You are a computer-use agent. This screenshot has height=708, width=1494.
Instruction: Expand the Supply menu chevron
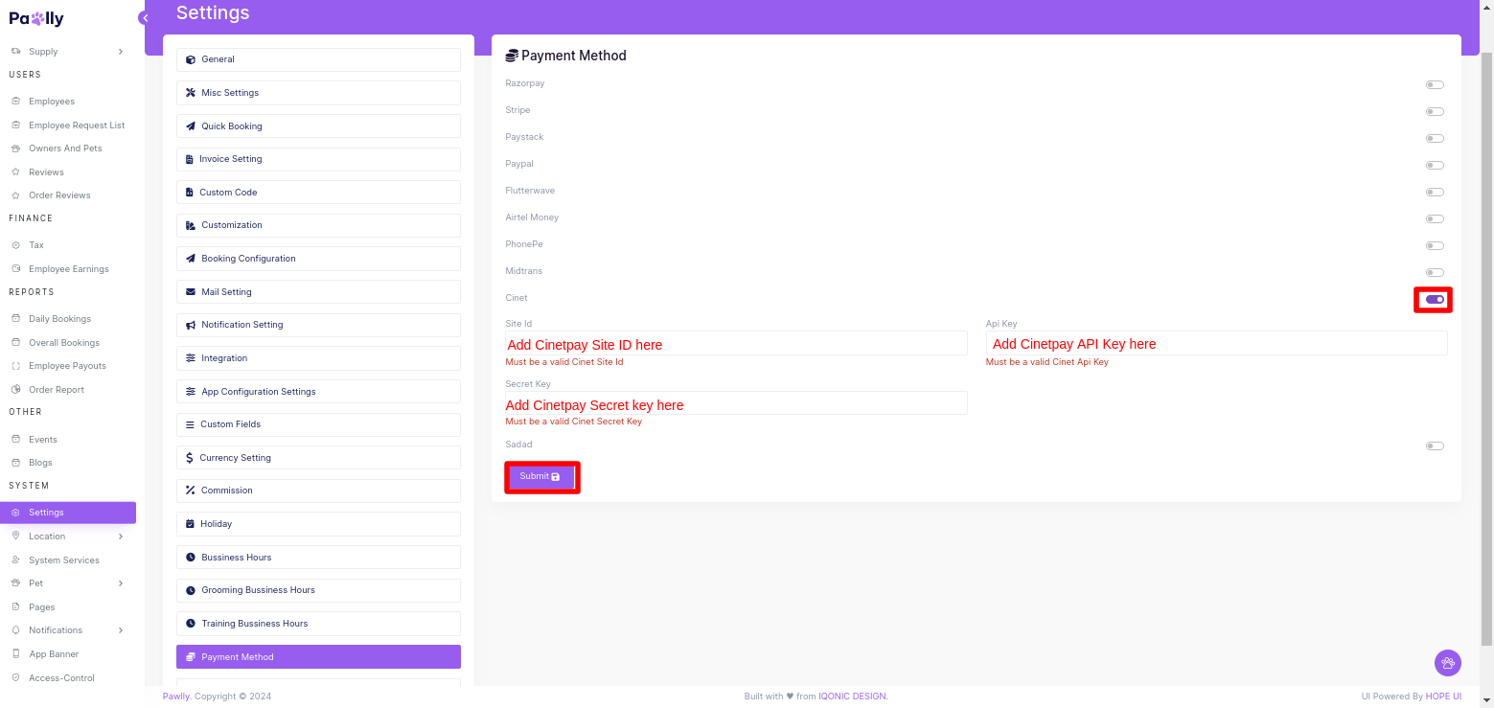point(121,52)
